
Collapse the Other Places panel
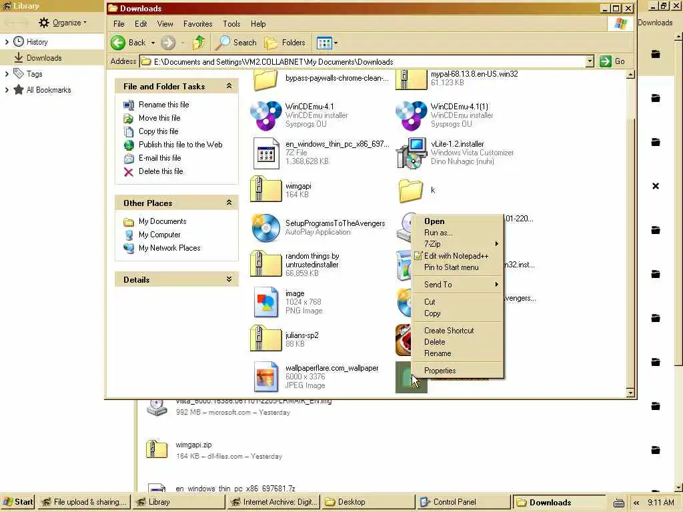click(x=229, y=203)
